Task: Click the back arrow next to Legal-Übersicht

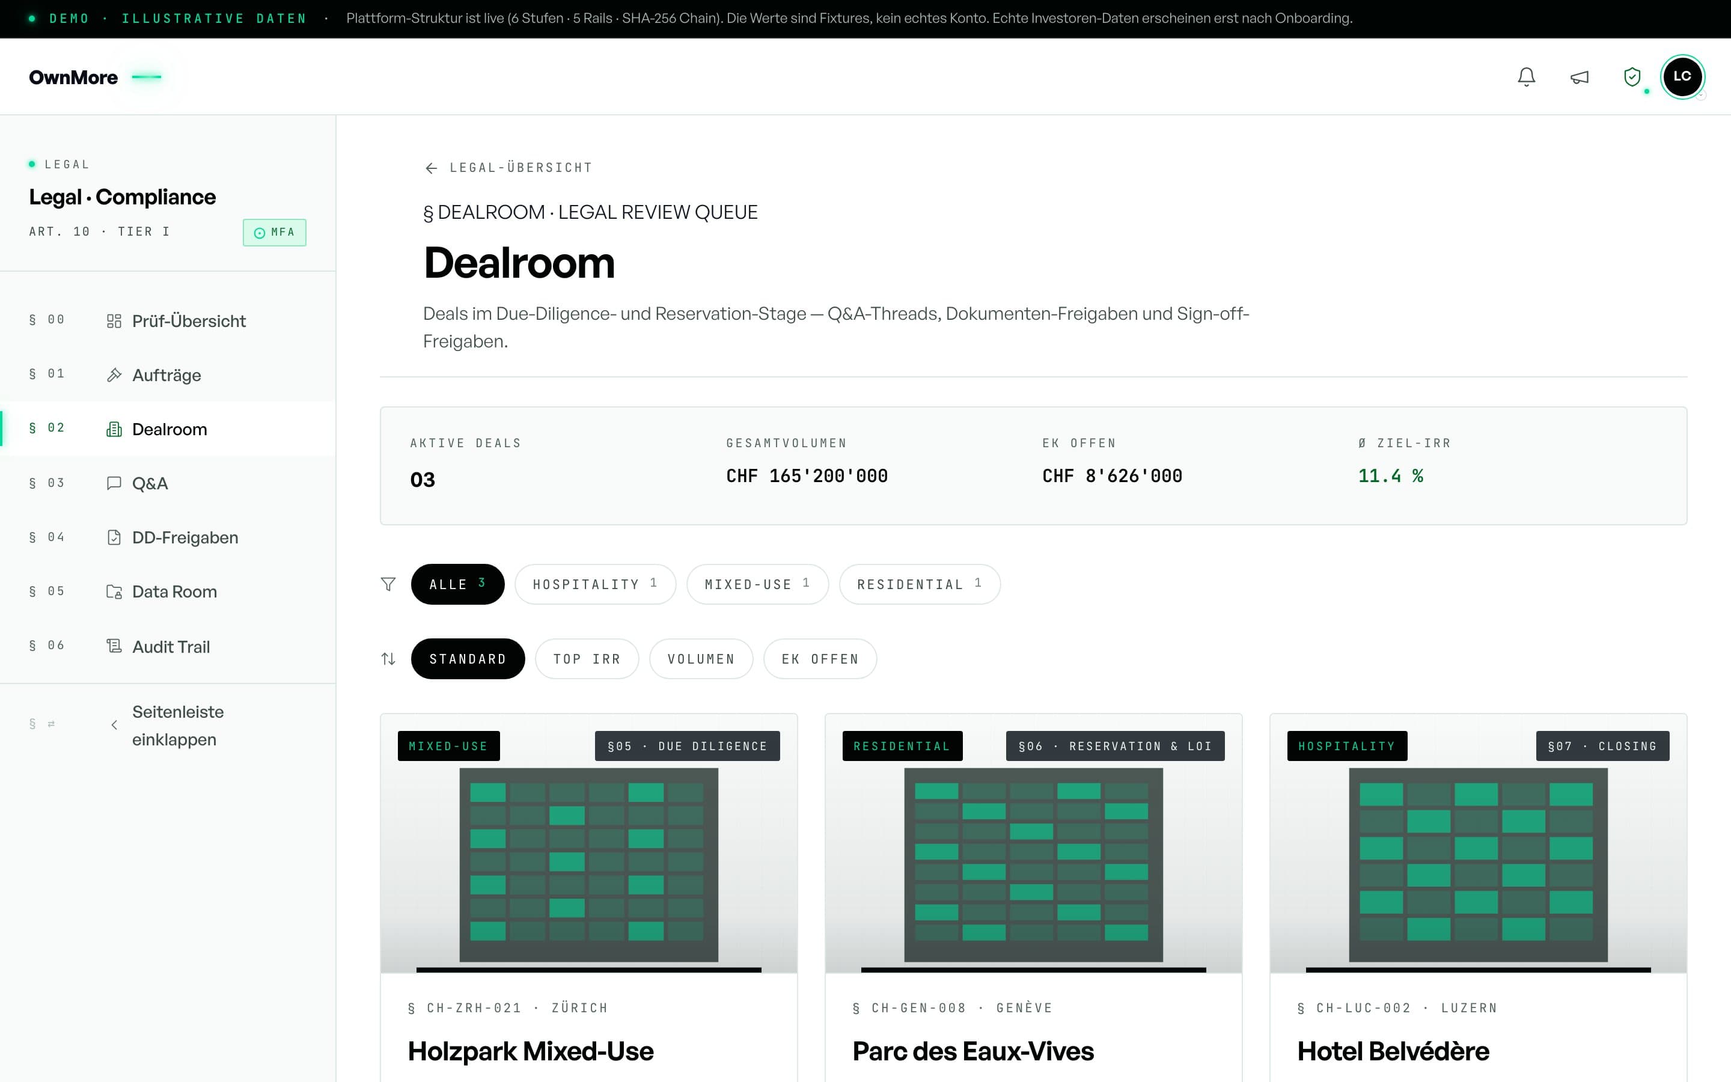Action: pos(432,168)
